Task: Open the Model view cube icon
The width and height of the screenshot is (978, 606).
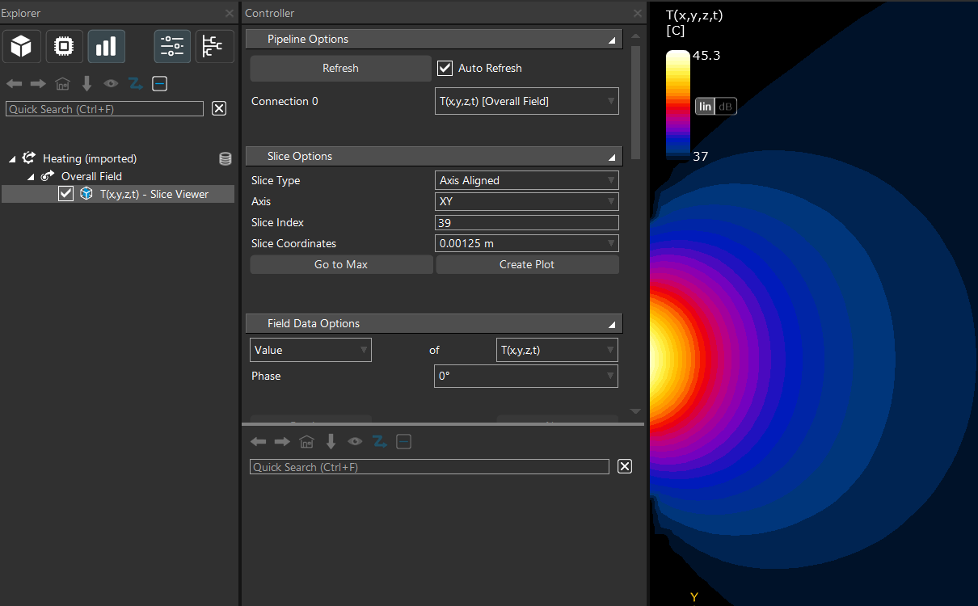Action: (x=21, y=47)
